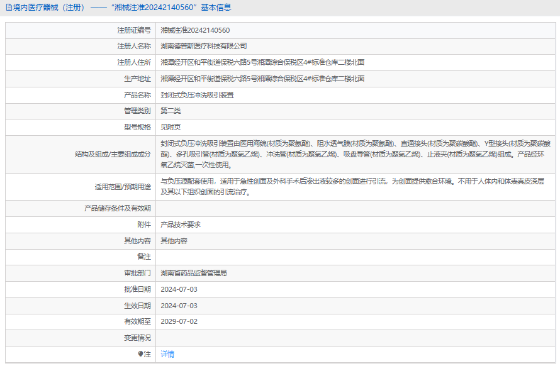Click the 注册人住所 label
The width and height of the screenshot is (560, 366).
[134, 62]
